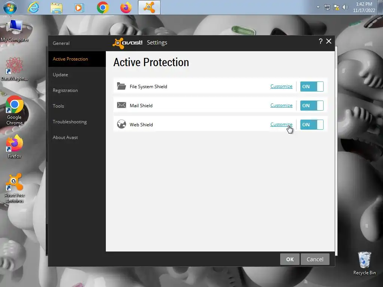Customize the File System Shield
This screenshot has height=287, width=383.
[x=281, y=86]
